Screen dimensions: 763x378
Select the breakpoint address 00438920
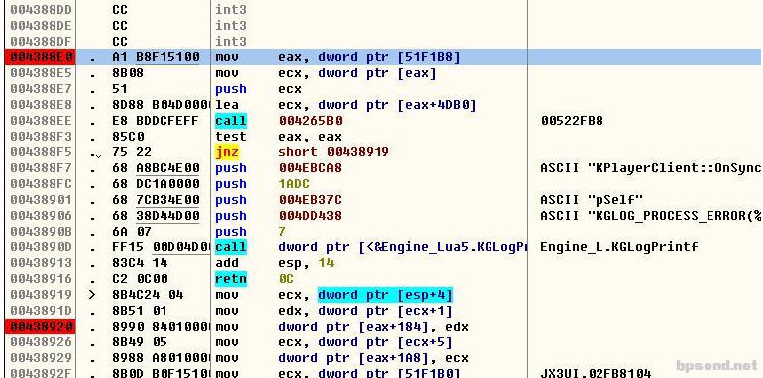41,326
